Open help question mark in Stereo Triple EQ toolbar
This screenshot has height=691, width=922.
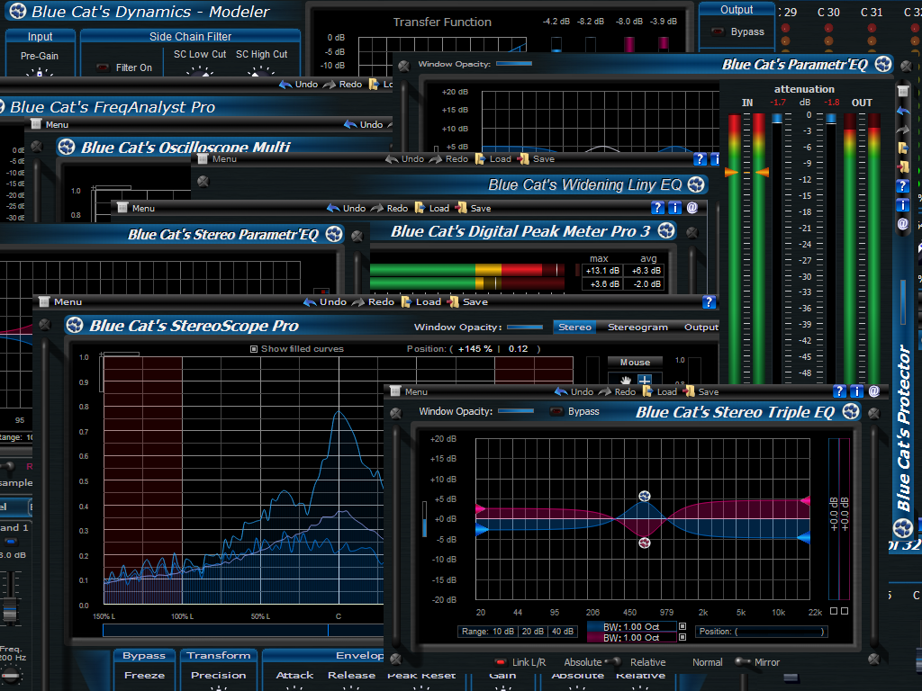point(839,391)
